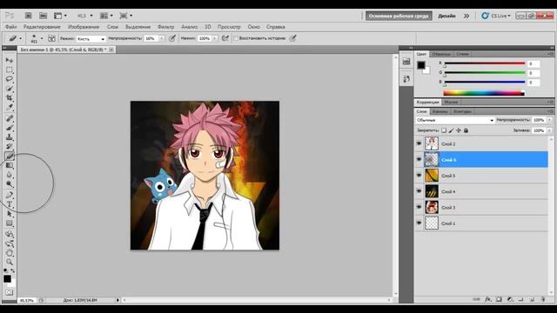Check the Восстановить историю checkbox

click(236, 38)
